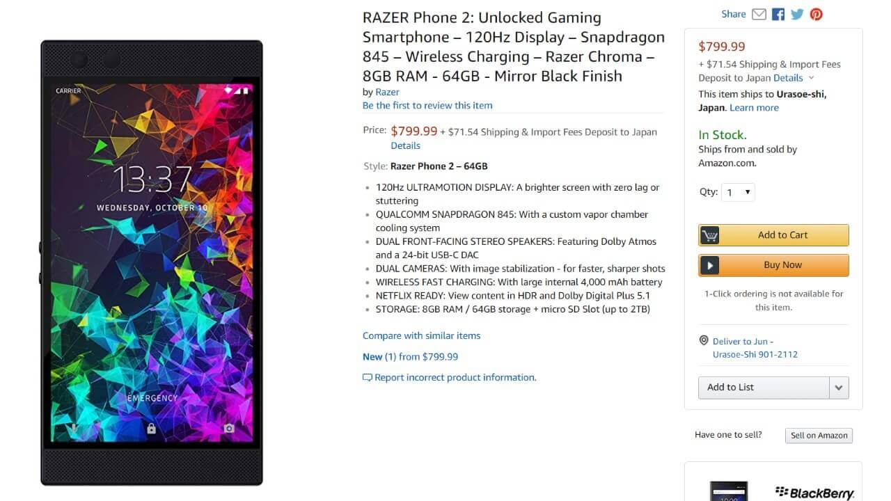Image resolution: width=891 pixels, height=501 pixels.
Task: Open the Learn more shipping link
Action: 754,108
